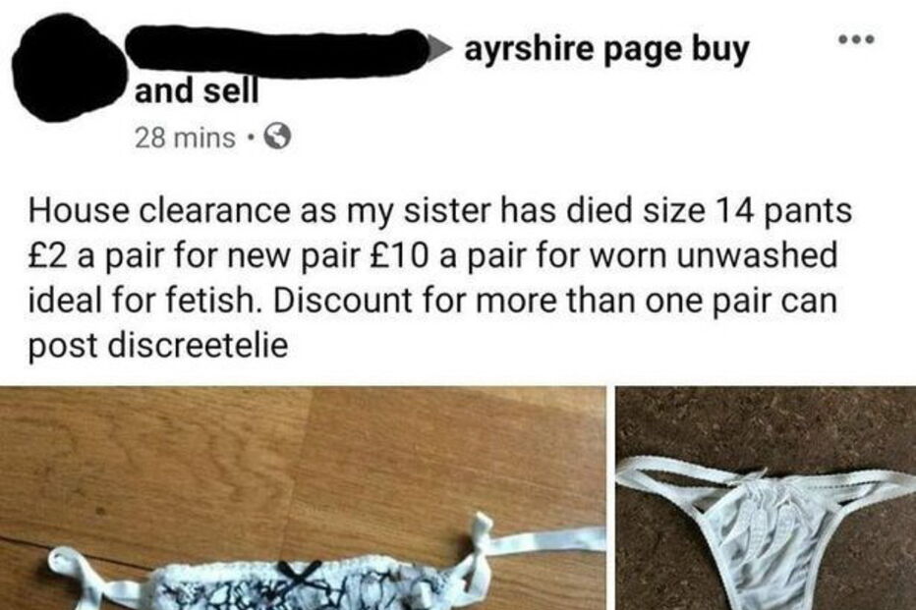
Task: Open the '28 mins' post timestamp
Action: [x=185, y=139]
